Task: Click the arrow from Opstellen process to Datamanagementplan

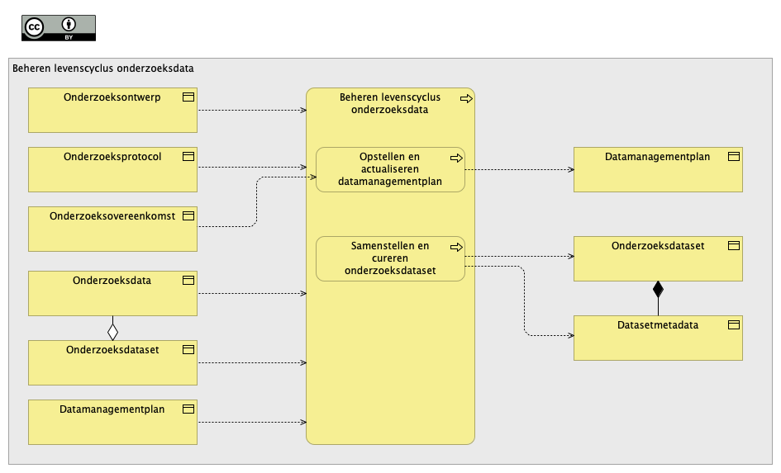Action: click(520, 169)
